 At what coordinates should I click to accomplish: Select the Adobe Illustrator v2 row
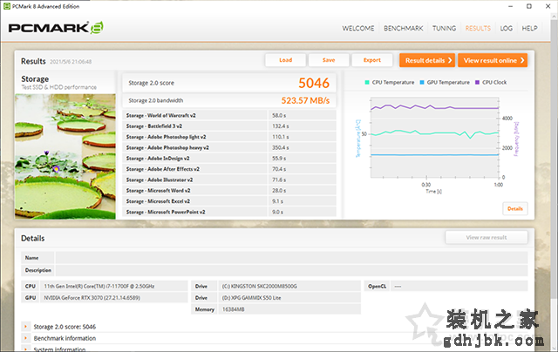tap(229, 179)
